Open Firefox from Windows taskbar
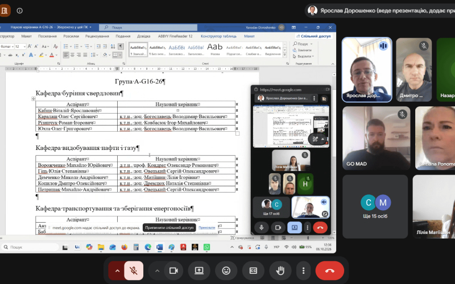Viewport: 455px width, 284px height. tap(125, 247)
